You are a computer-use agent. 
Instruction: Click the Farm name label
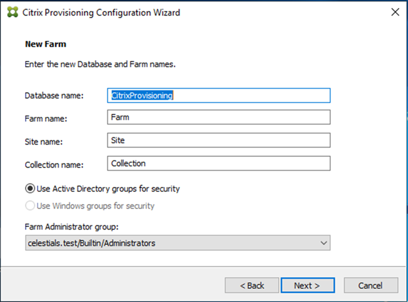point(46,119)
